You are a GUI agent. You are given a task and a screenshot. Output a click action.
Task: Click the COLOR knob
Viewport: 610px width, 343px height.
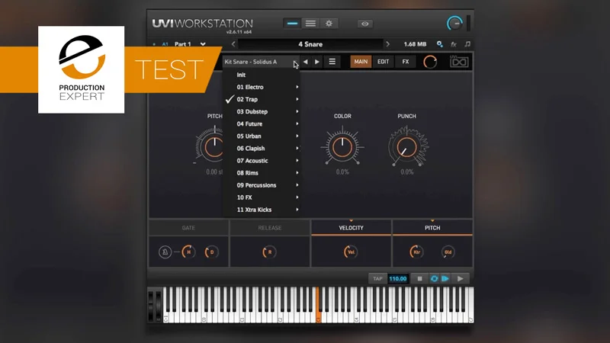[x=342, y=147]
